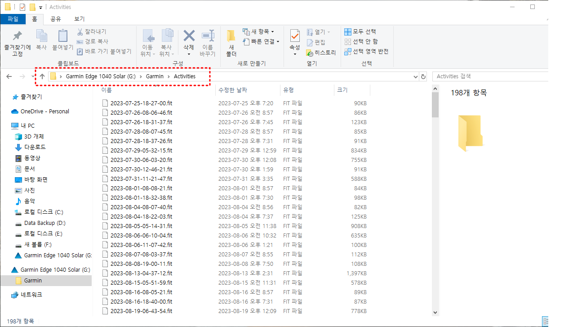Viewport: 564px width, 327px height.
Task: Click 편집 (edit) in ribbon
Action: (x=316, y=42)
